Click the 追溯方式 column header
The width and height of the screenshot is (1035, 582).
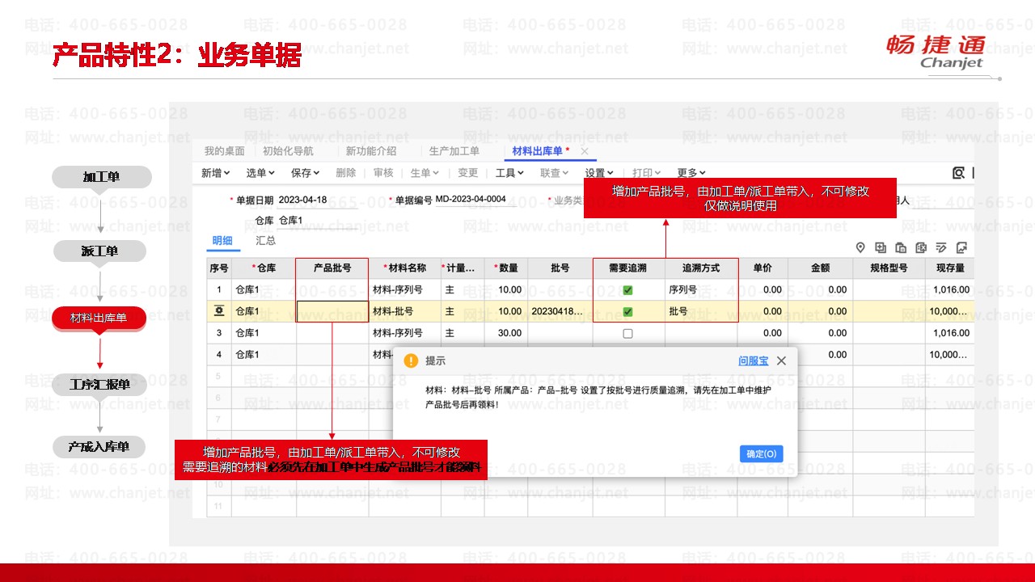[701, 268]
